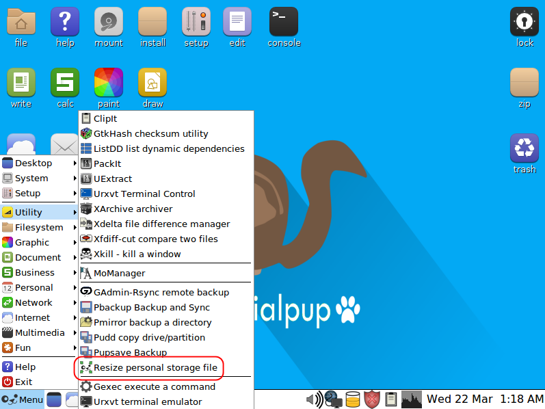
Task: Open the install desktop icon
Action: 152,22
